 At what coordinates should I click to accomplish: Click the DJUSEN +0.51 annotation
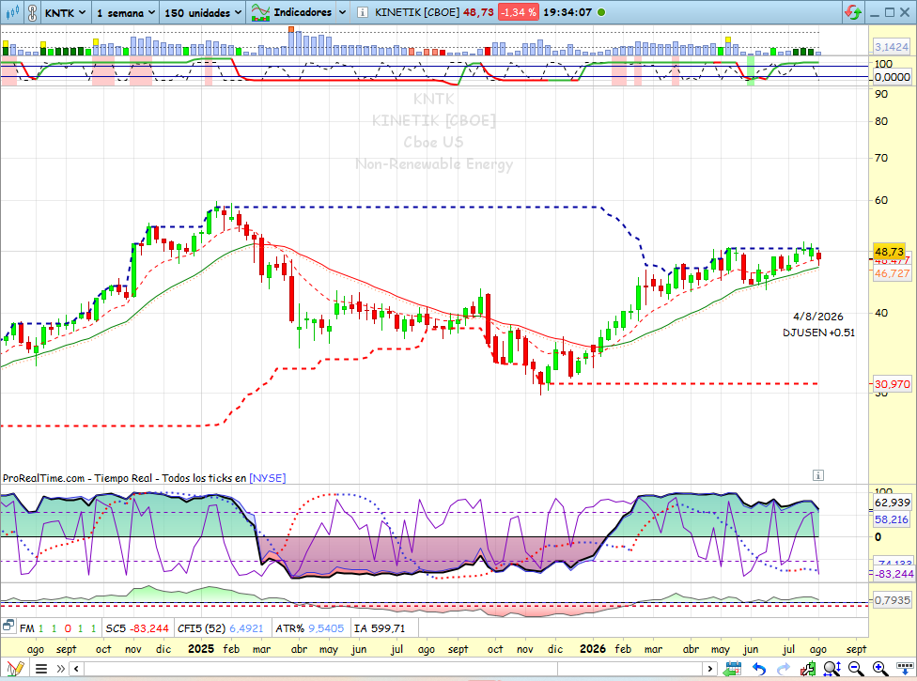[818, 333]
